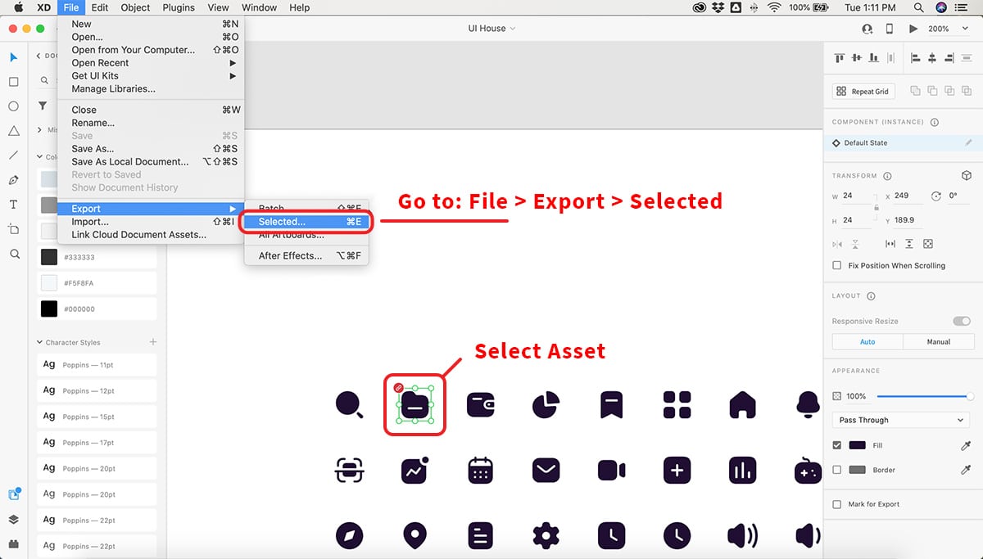Open the Layers panel icon
Screen dimensions: 983x559
pyautogui.click(x=14, y=519)
